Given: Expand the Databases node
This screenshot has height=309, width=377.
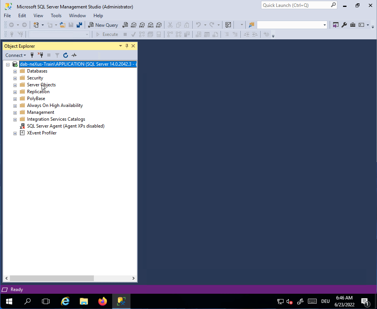Looking at the screenshot, I should coord(15,71).
